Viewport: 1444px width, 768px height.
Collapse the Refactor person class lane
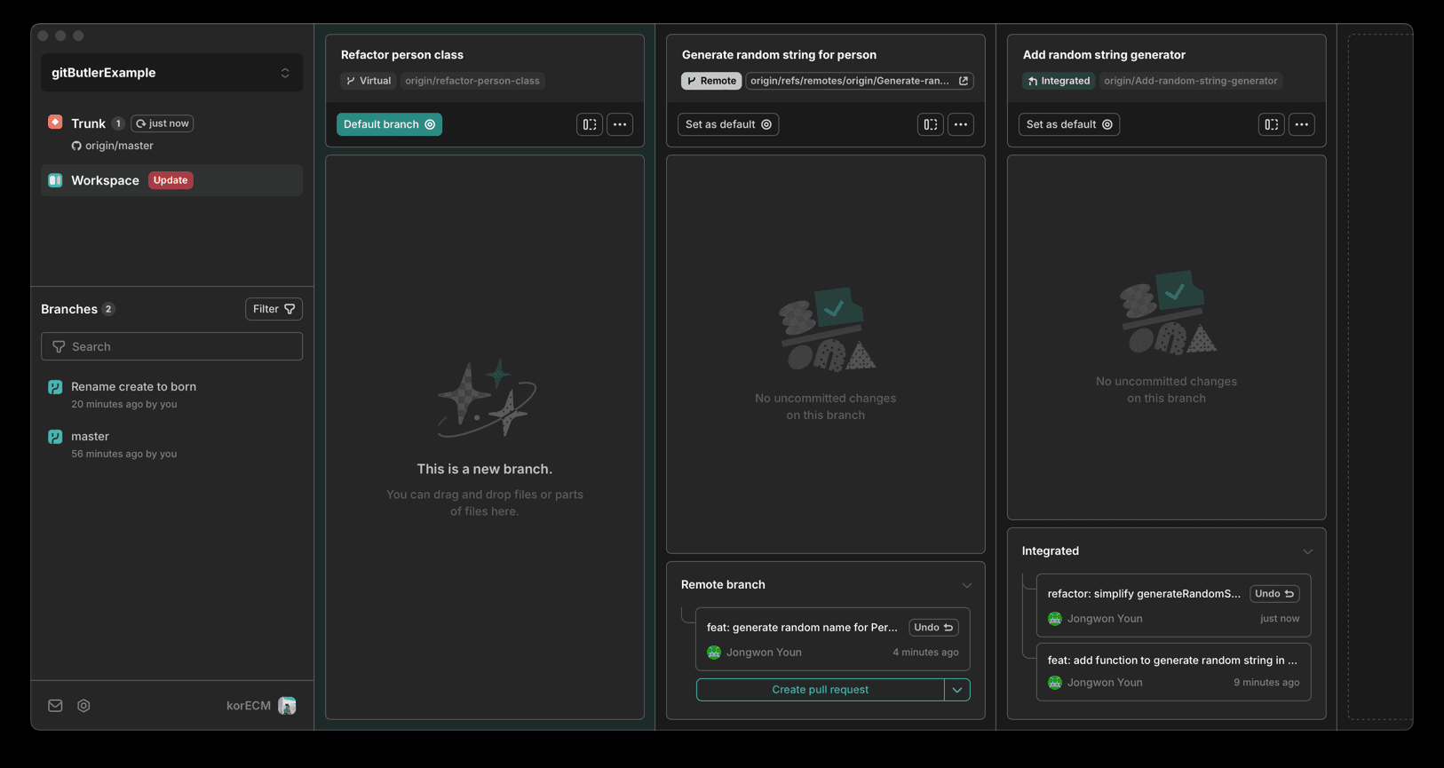click(590, 124)
